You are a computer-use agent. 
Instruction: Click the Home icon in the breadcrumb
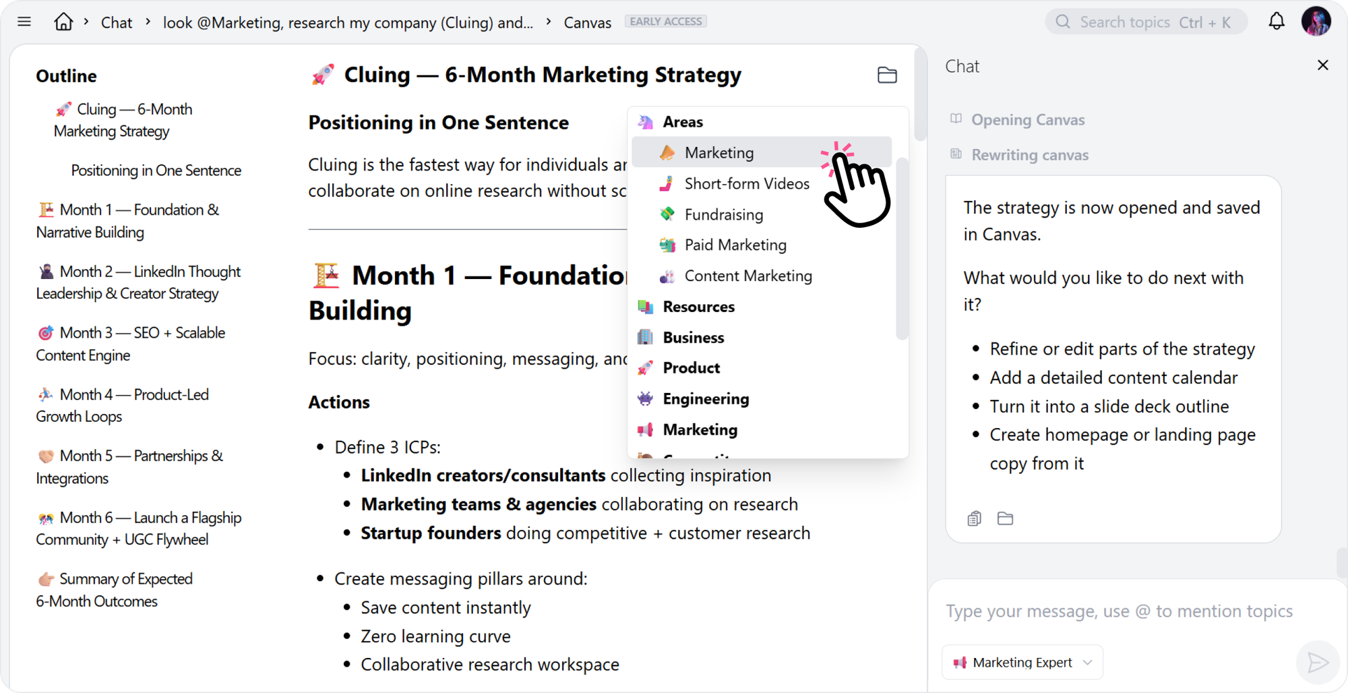click(63, 21)
